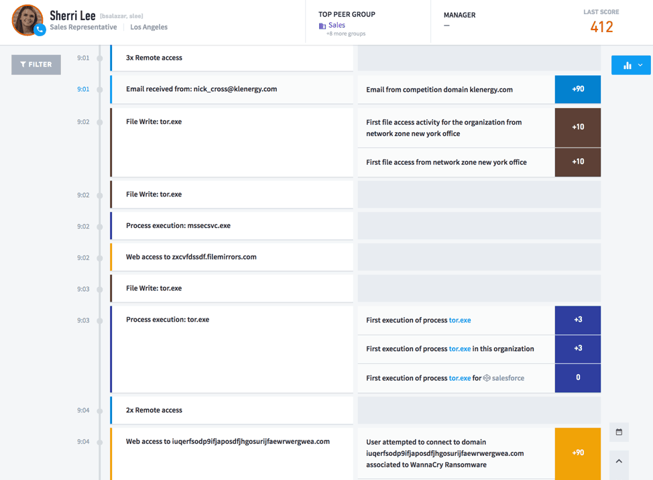Open Email received from nick_cross@klenergy.com event
The width and height of the screenshot is (653, 480).
[x=231, y=89]
